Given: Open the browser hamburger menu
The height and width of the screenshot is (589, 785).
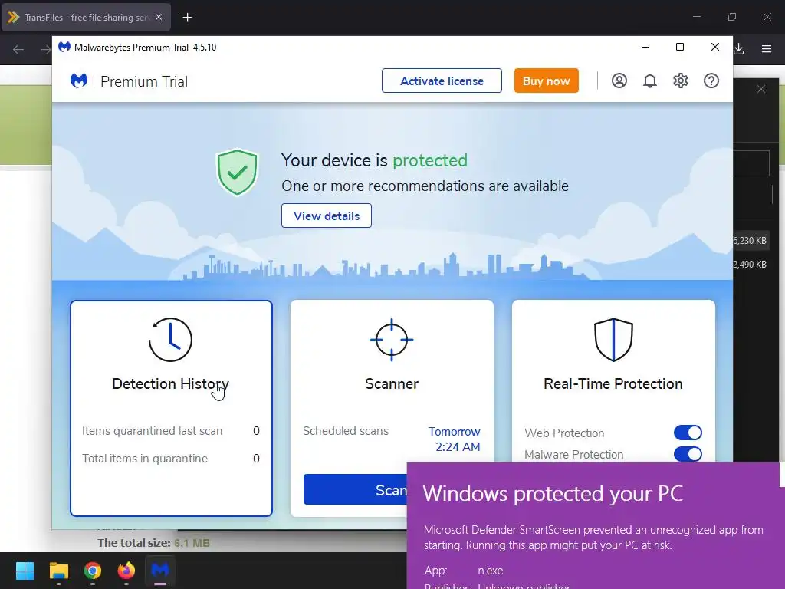Looking at the screenshot, I should [x=767, y=49].
